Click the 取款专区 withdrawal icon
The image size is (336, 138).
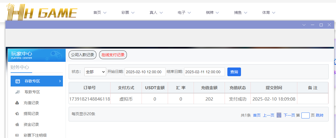(17, 92)
